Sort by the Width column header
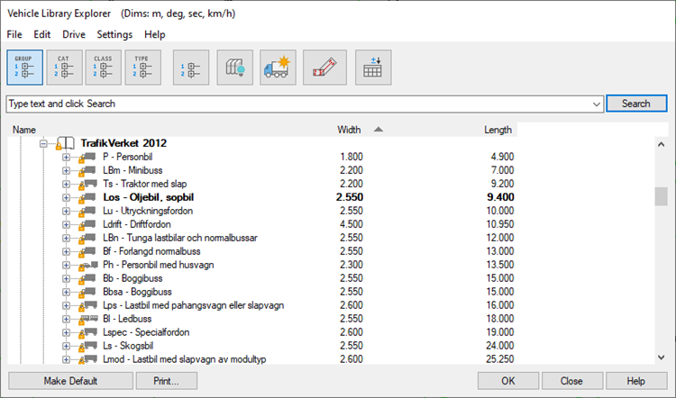 click(x=349, y=130)
